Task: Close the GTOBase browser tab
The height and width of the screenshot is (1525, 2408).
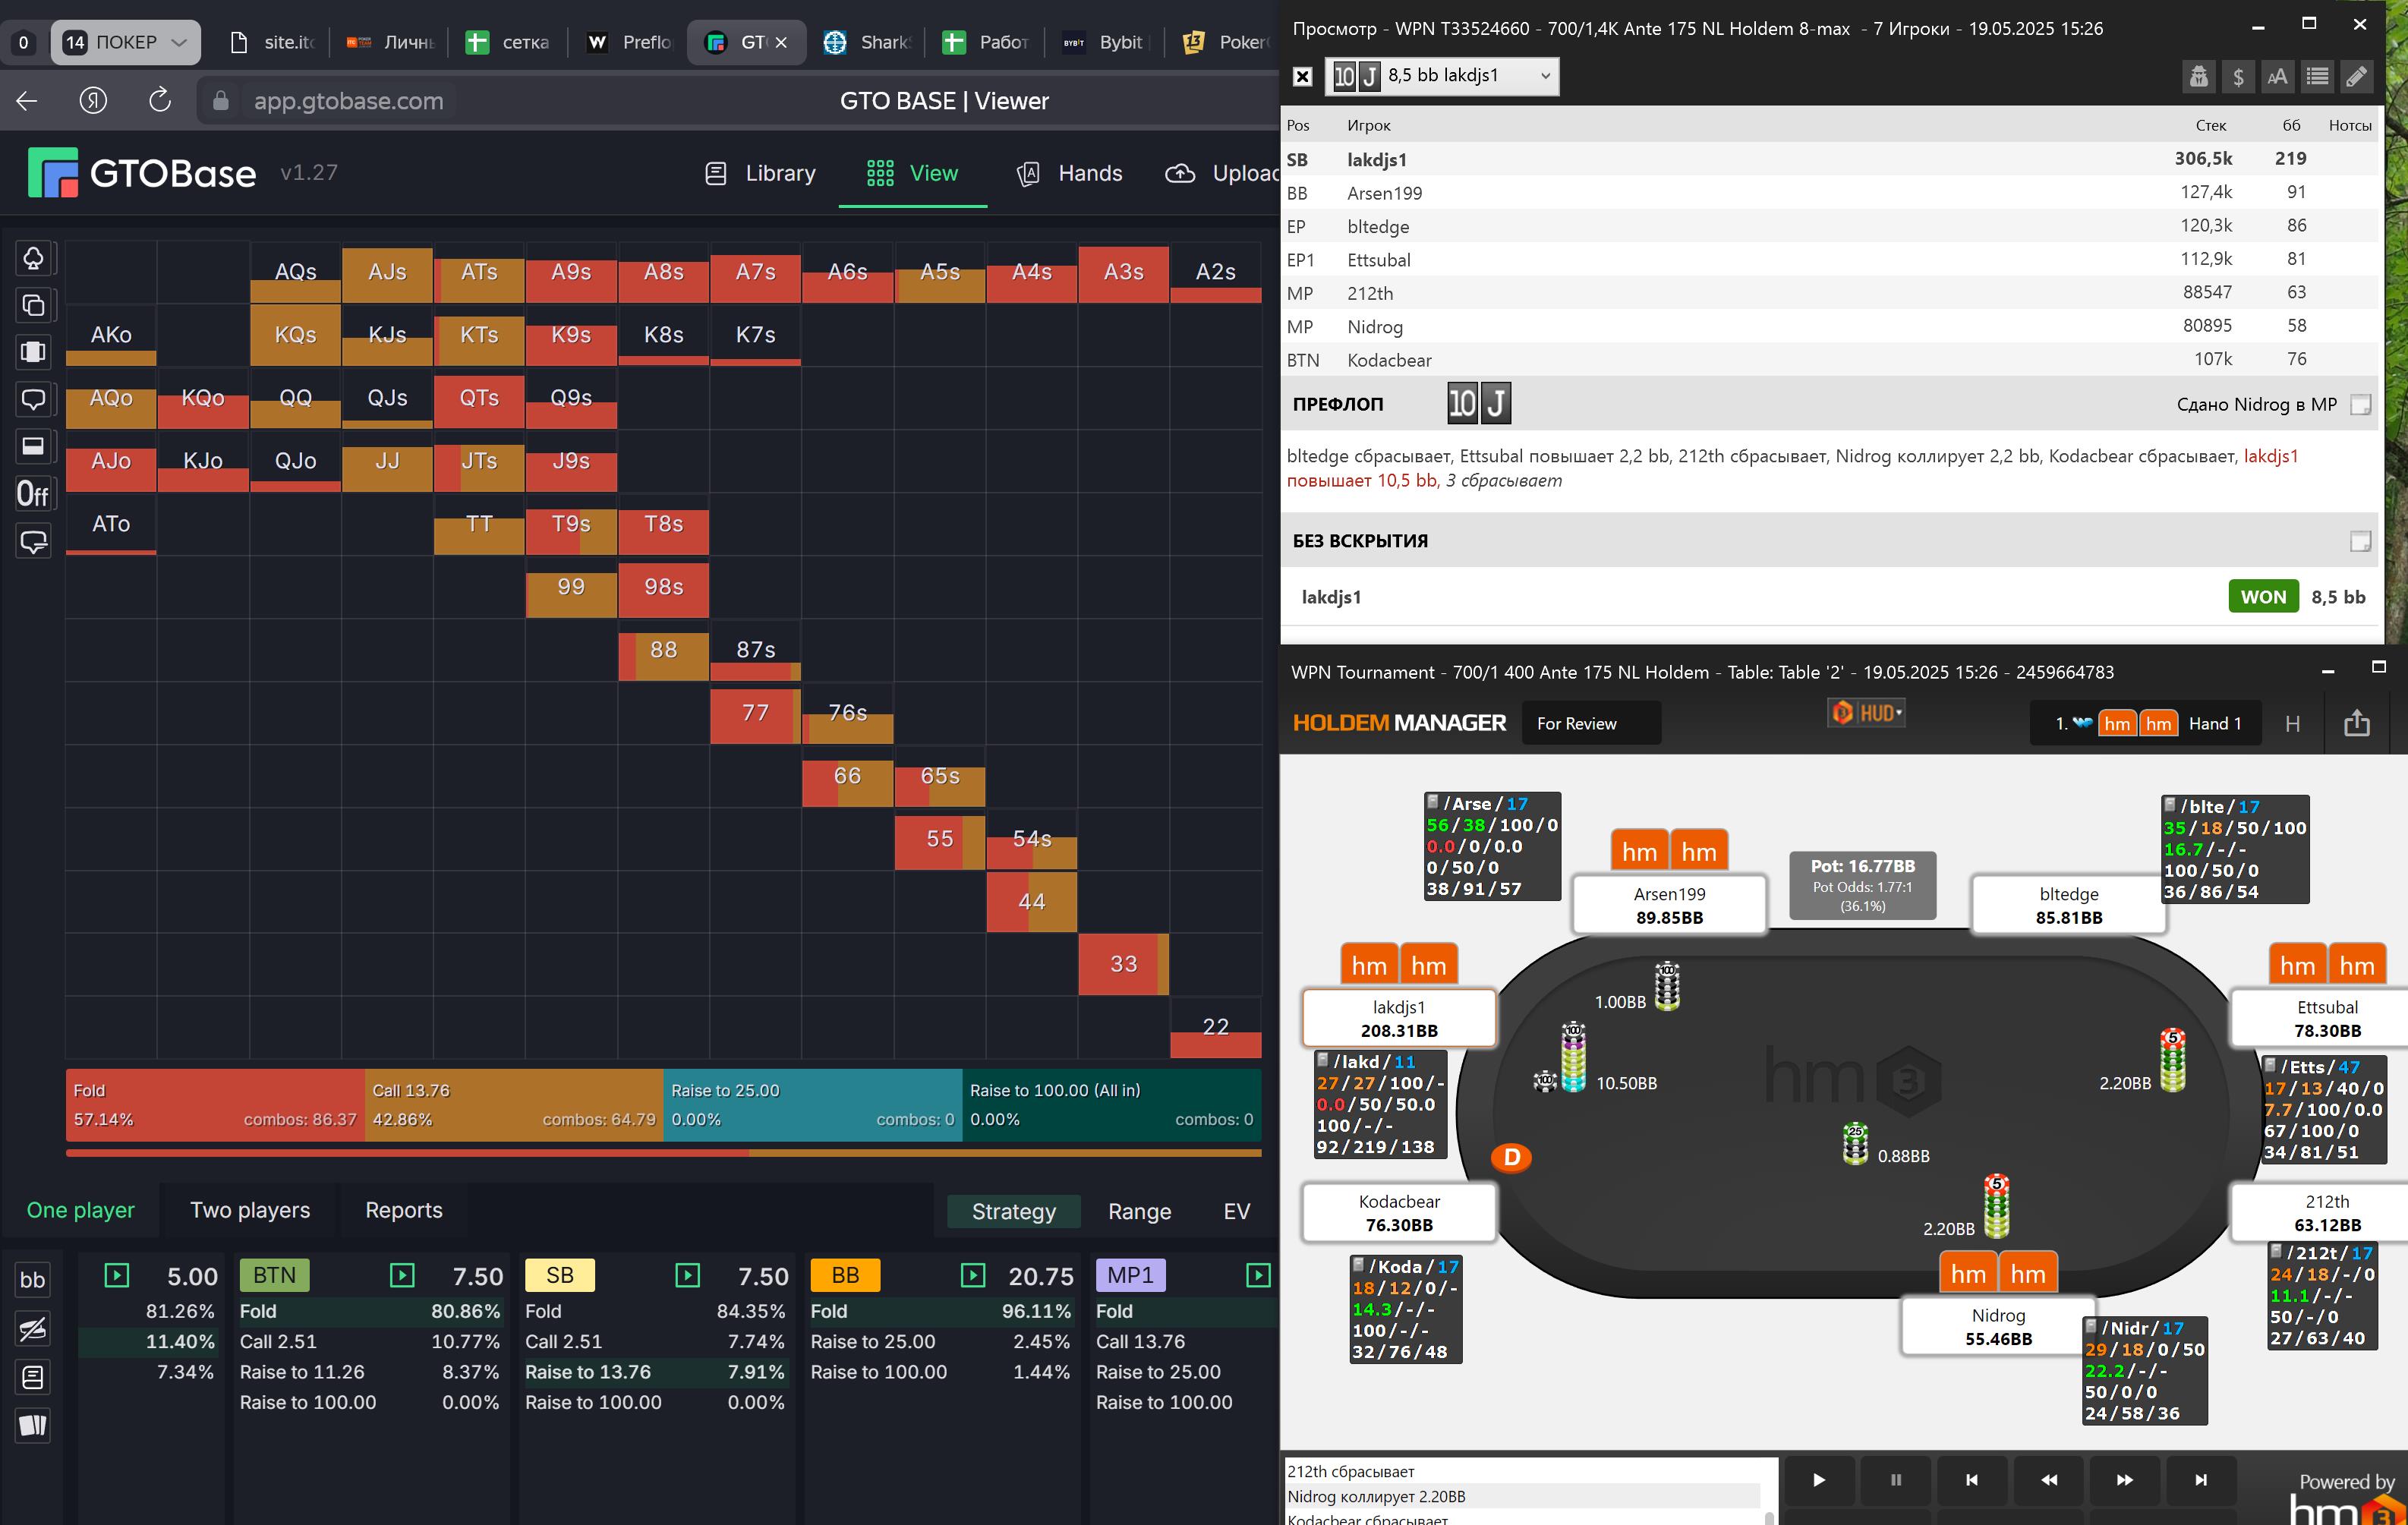Action: (x=781, y=42)
